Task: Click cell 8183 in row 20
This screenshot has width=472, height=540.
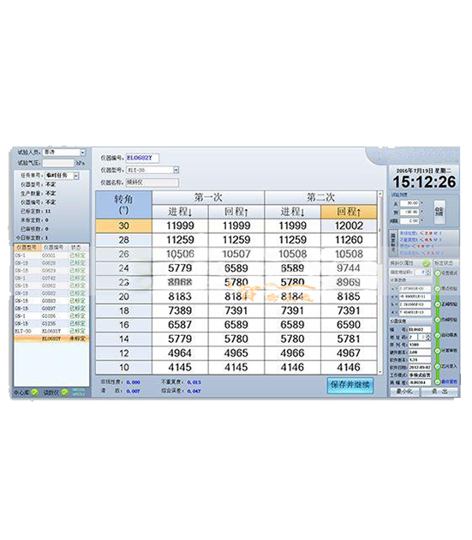Action: point(180,297)
